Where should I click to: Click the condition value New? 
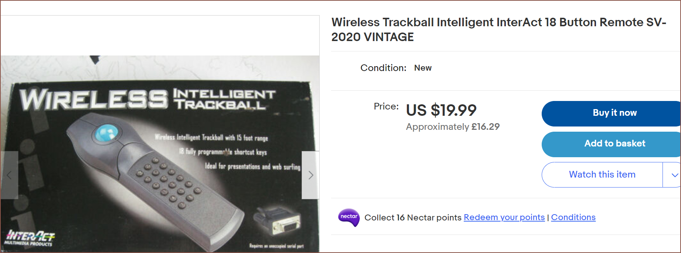423,68
